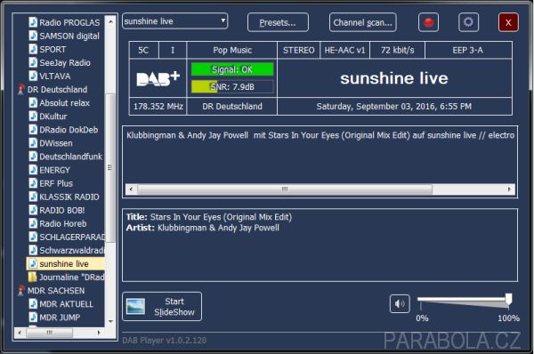
Task: Set volume slider to maximum handle
Action: 508,299
